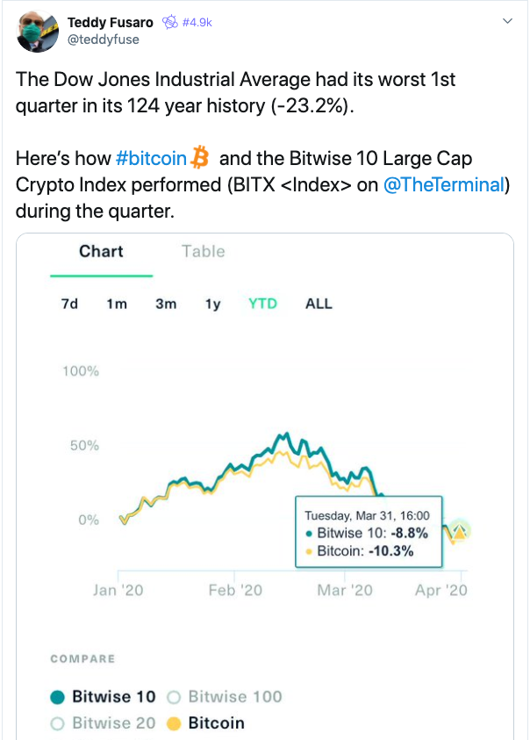Select the 1y time range
Image resolution: width=530 pixels, height=740 pixels.
click(x=213, y=304)
